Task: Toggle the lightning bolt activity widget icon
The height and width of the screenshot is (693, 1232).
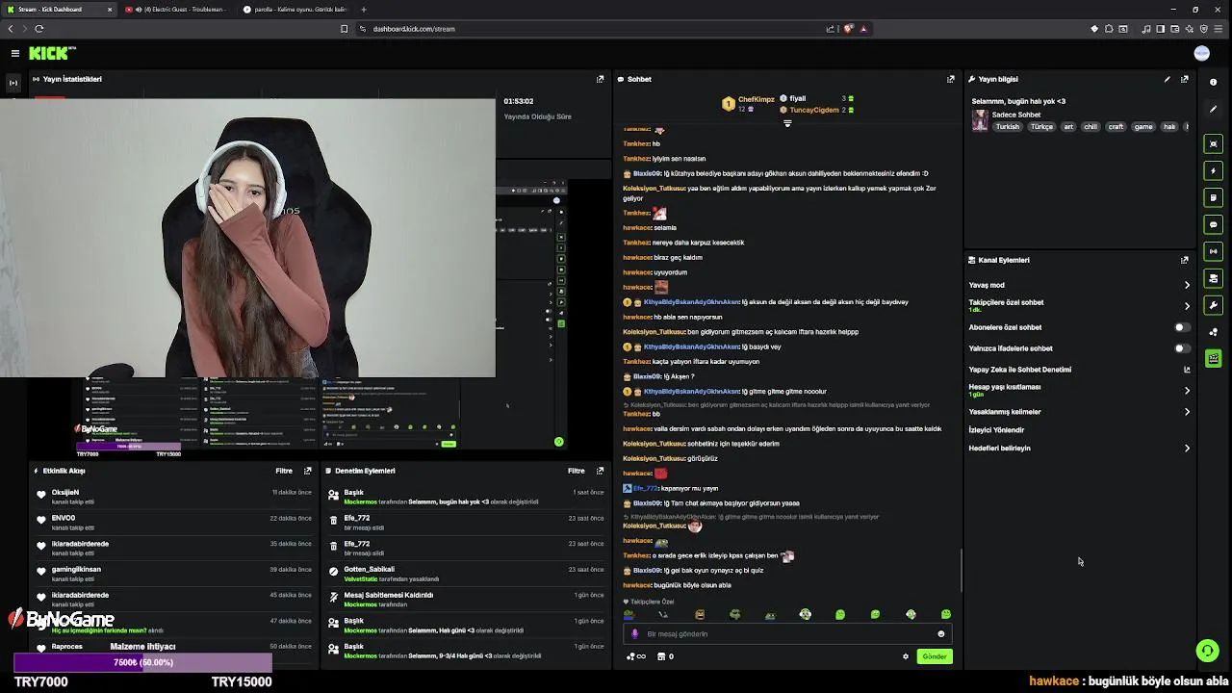Action: 1213,170
